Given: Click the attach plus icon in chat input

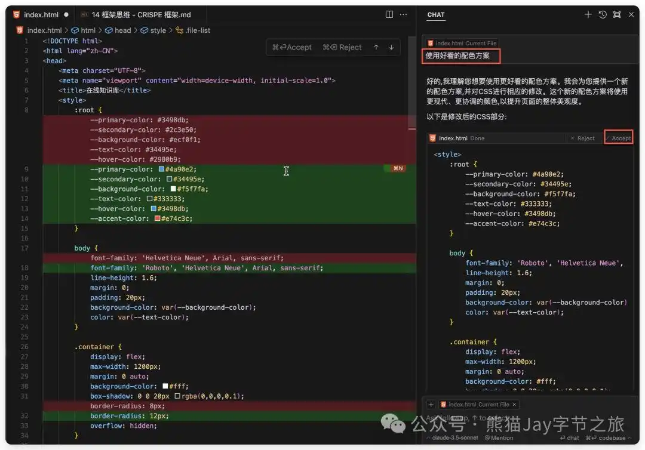Looking at the screenshot, I should pyautogui.click(x=431, y=404).
